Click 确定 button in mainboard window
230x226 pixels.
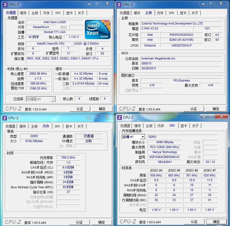[x=216, y=109]
